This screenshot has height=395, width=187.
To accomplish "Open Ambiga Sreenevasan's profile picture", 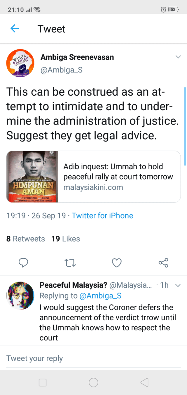I will click(20, 63).
